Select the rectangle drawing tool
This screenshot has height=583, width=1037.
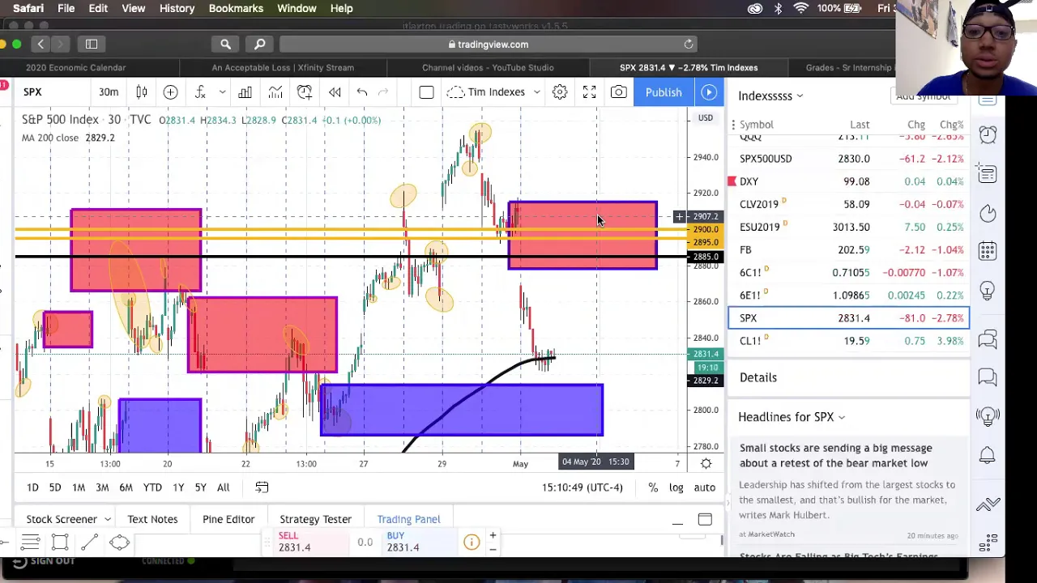point(60,543)
